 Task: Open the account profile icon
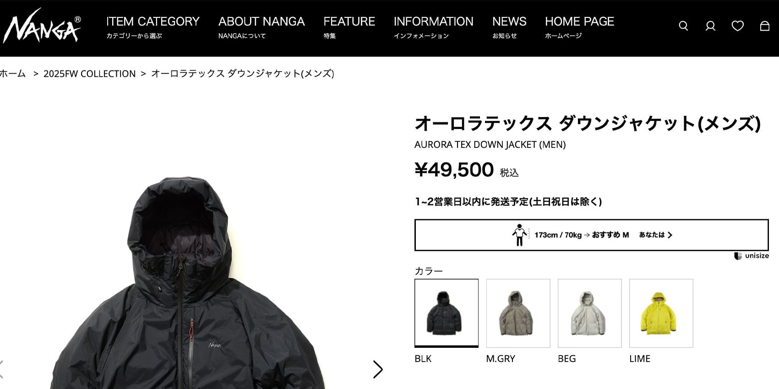point(710,26)
